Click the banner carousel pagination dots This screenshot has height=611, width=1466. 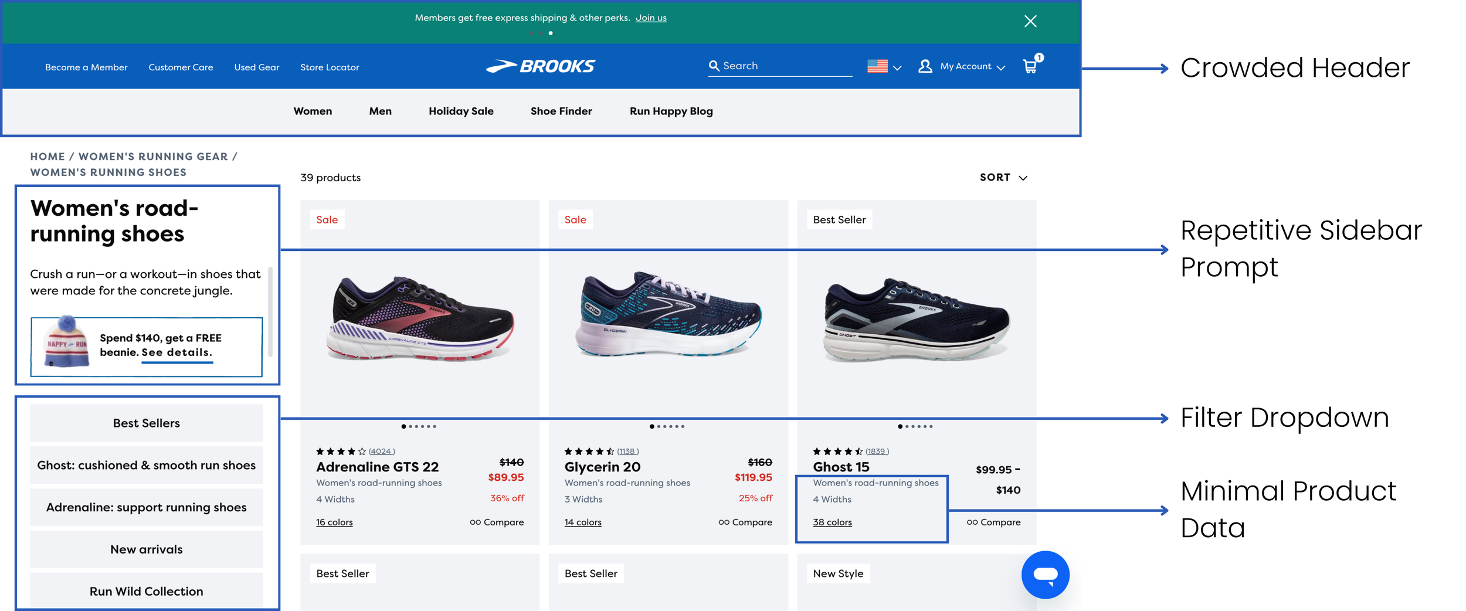coord(540,33)
